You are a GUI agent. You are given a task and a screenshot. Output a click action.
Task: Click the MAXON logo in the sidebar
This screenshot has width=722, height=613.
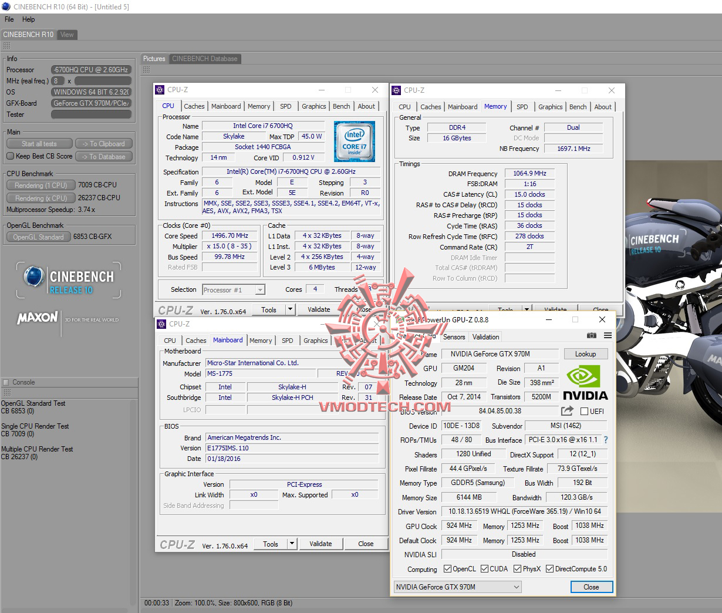(x=38, y=318)
